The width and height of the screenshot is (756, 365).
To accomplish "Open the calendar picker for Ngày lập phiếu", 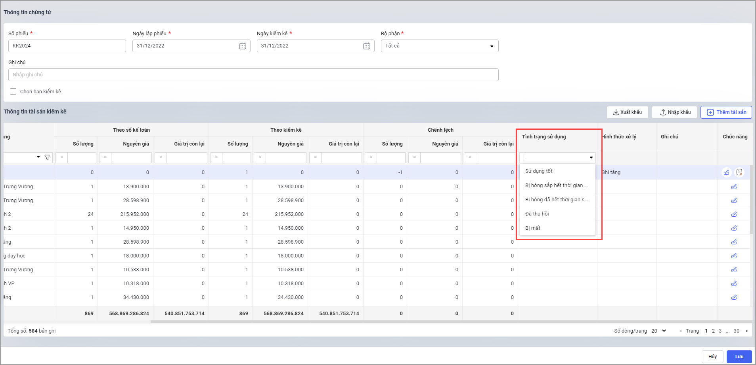I will (x=242, y=46).
